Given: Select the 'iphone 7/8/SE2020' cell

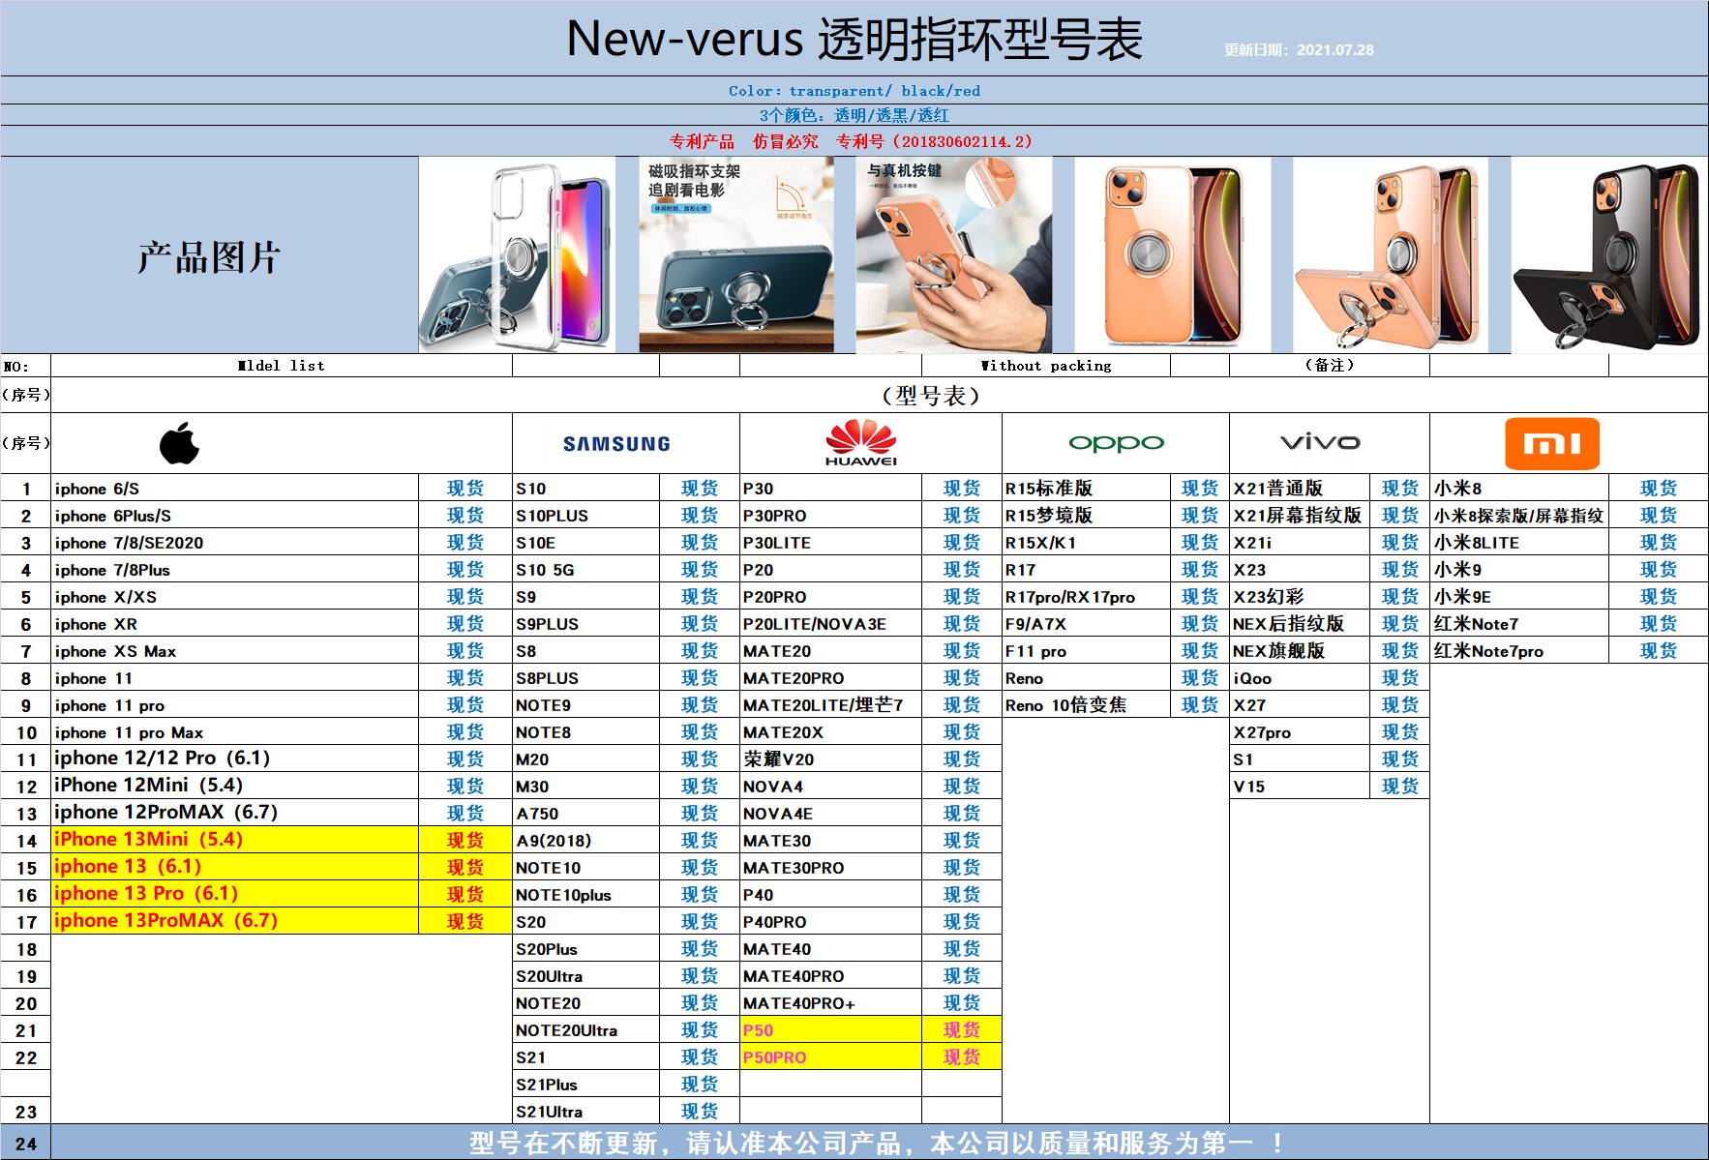Looking at the screenshot, I should coord(234,542).
